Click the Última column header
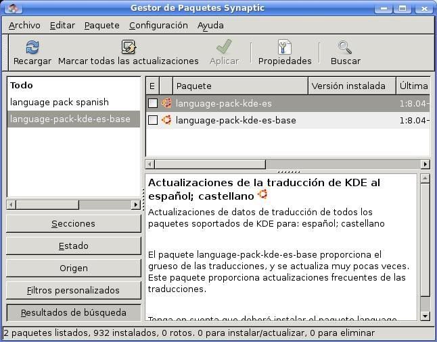Viewport: 437px width, 342px height. click(413, 86)
